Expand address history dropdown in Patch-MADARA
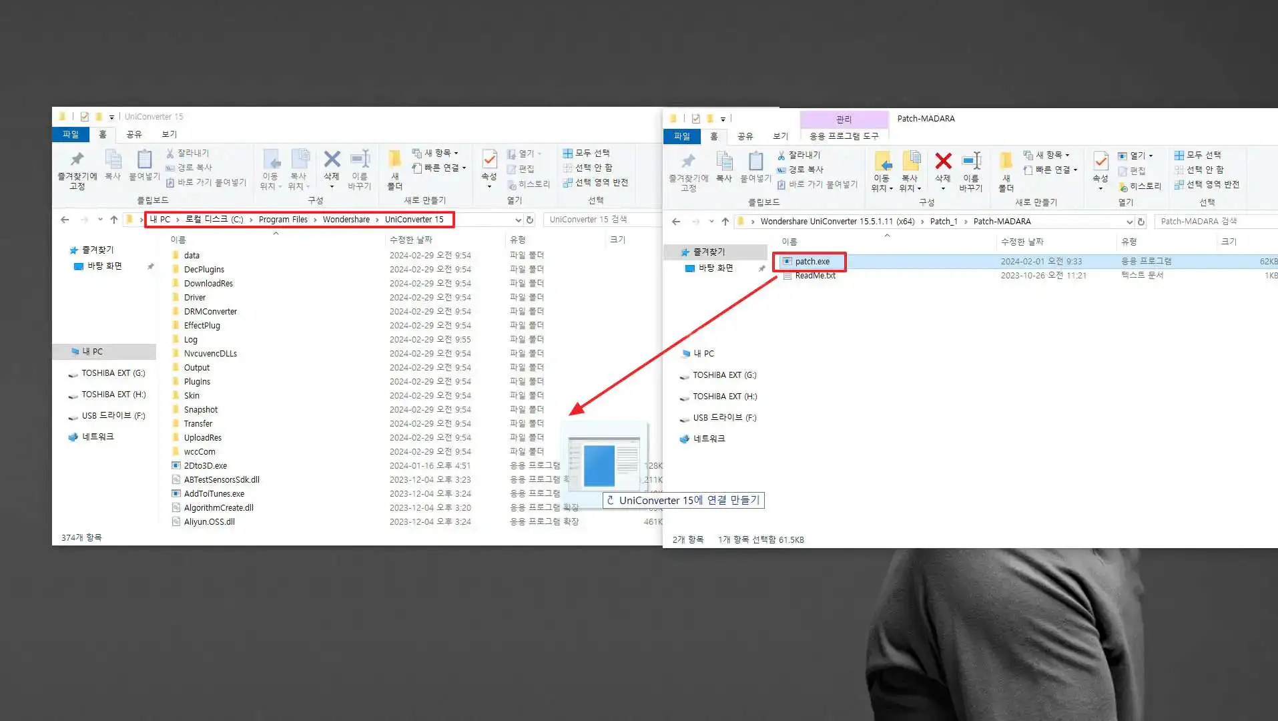The width and height of the screenshot is (1278, 721). [1129, 222]
